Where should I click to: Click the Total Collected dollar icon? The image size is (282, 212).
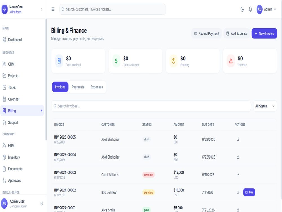pyautogui.click(x=116, y=61)
